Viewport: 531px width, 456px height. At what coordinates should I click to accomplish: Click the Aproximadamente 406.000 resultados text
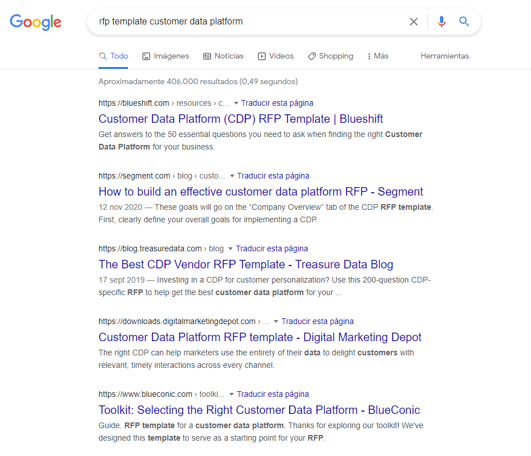point(198,81)
